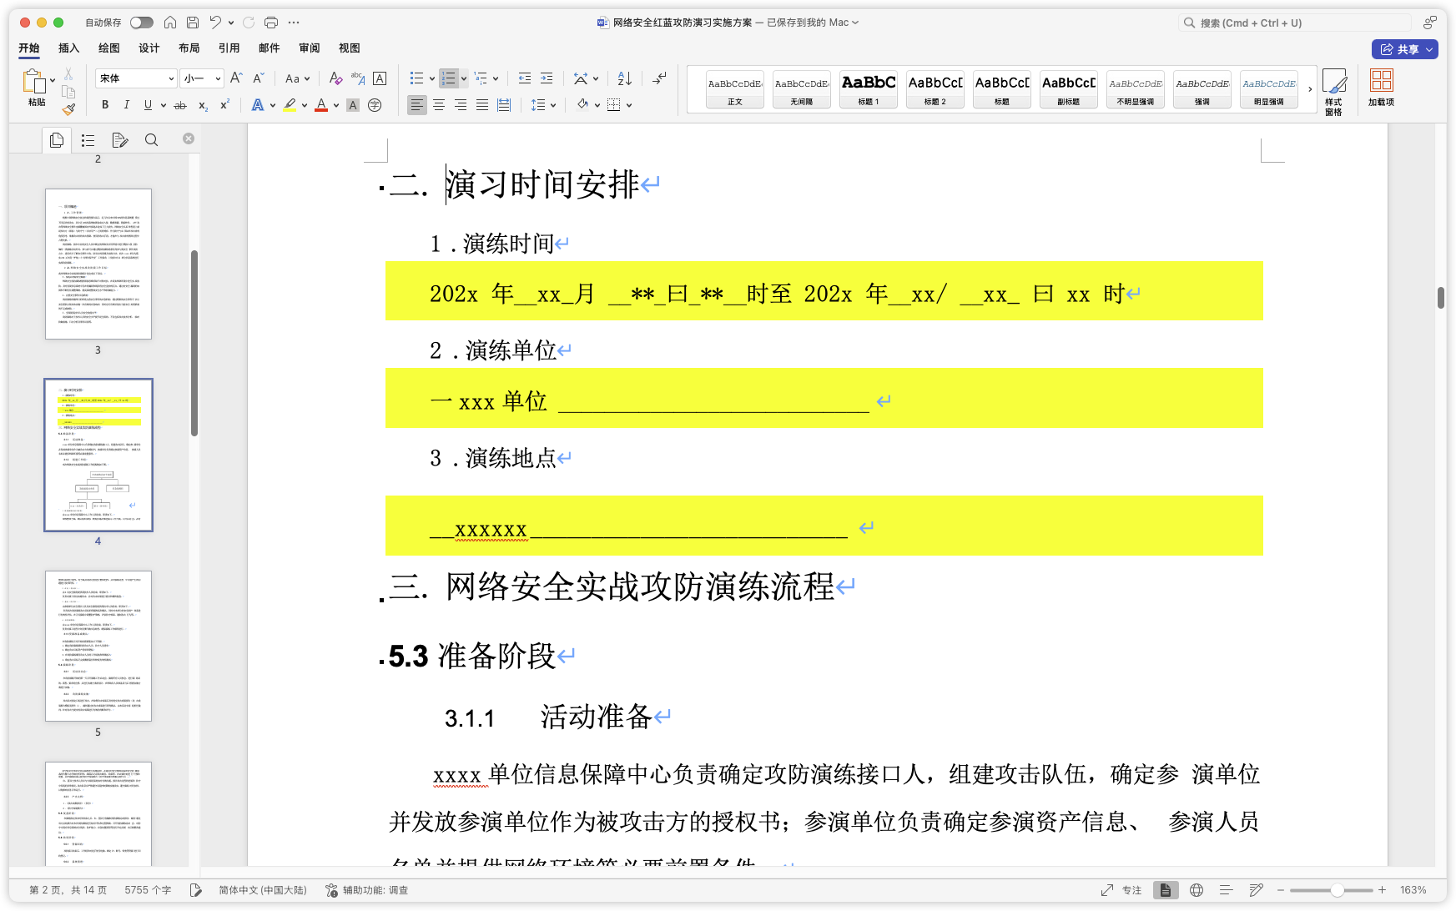Open the 审阅 ribbon tab

point(309,48)
